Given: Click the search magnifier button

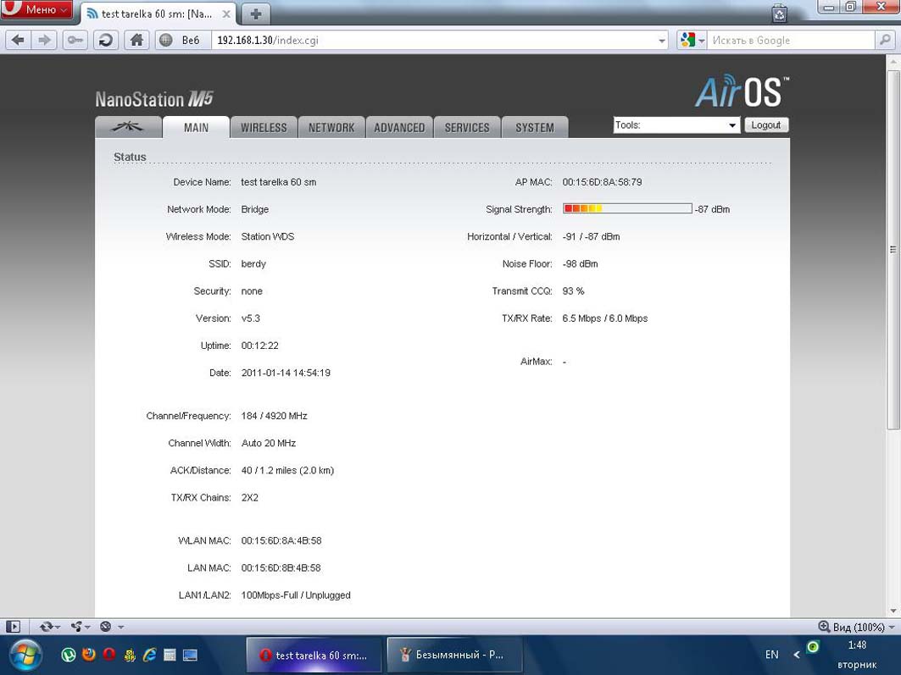Looking at the screenshot, I should [x=884, y=40].
